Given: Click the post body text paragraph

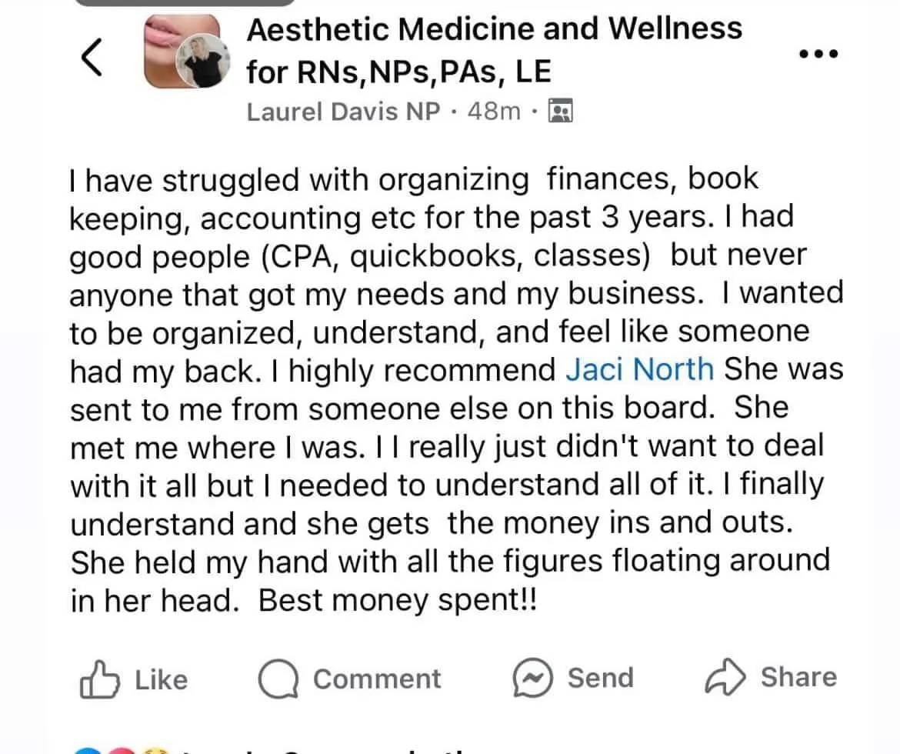Looking at the screenshot, I should click(x=454, y=389).
